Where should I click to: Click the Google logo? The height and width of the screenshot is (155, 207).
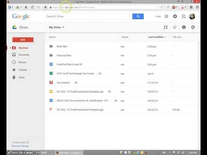click(x=21, y=16)
